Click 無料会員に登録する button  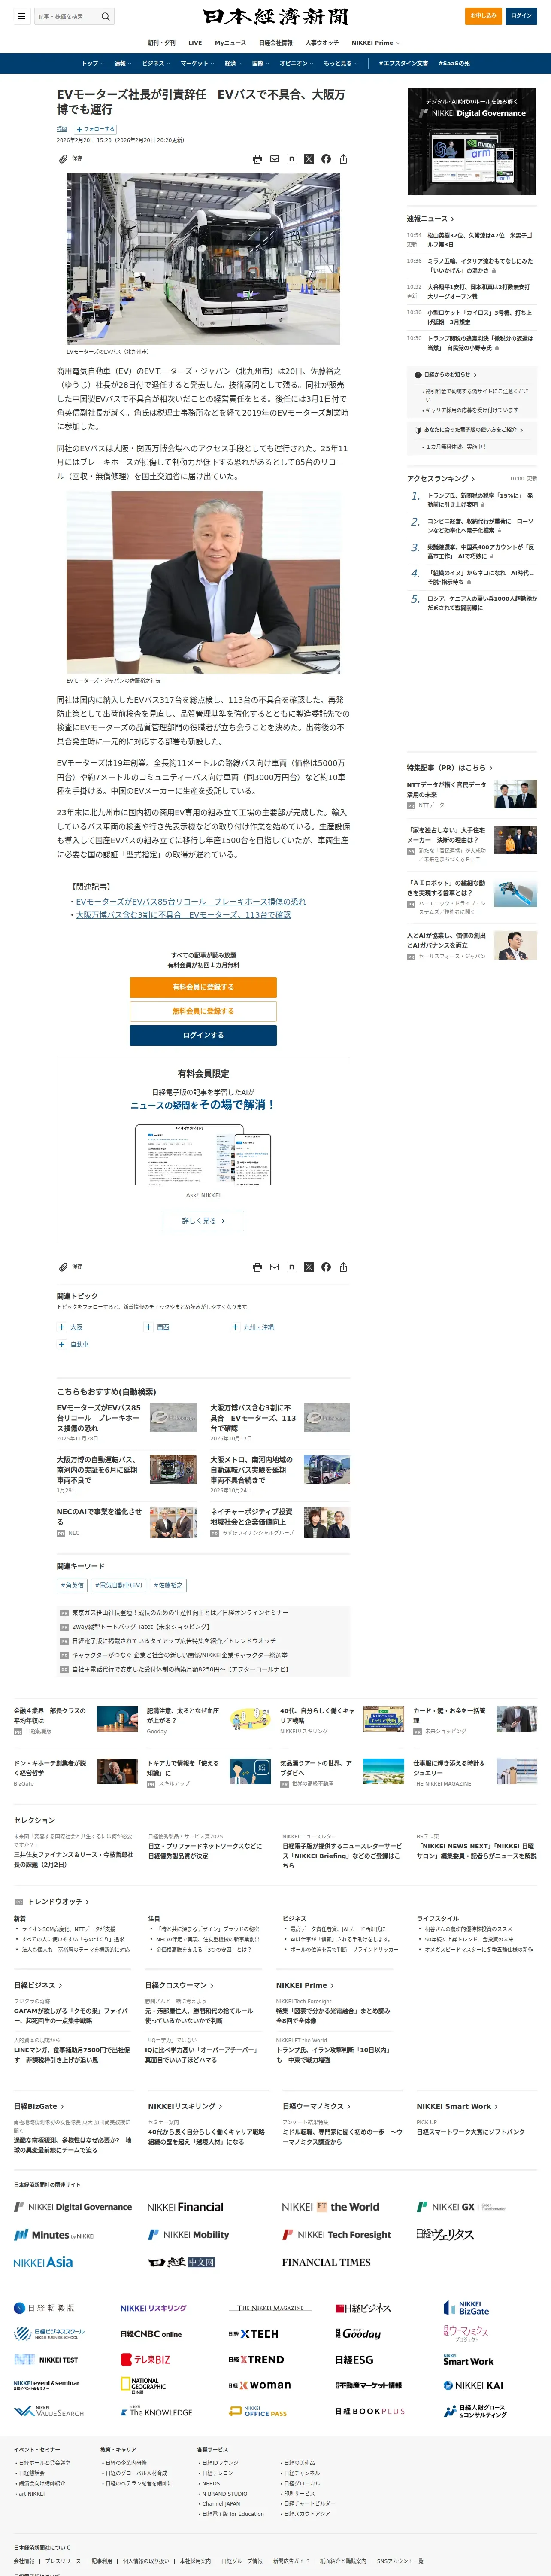pyautogui.click(x=203, y=1011)
